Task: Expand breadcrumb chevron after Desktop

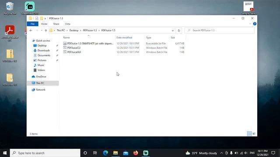Action: (80, 31)
